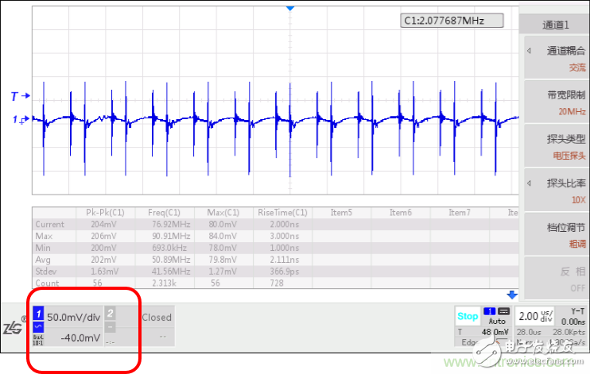Screen dimensions: 590x374
Task: Toggle the 带宽限制 20MHz bandwidth limit
Action: [x=555, y=102]
